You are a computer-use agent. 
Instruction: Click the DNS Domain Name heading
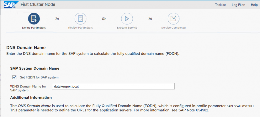click(26, 48)
